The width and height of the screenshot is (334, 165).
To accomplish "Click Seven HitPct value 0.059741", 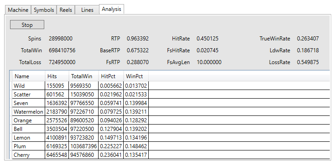I will point(111,103).
